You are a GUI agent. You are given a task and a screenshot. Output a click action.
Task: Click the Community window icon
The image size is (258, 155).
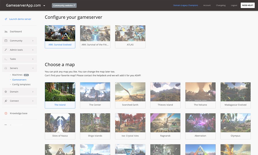tap(6, 41)
